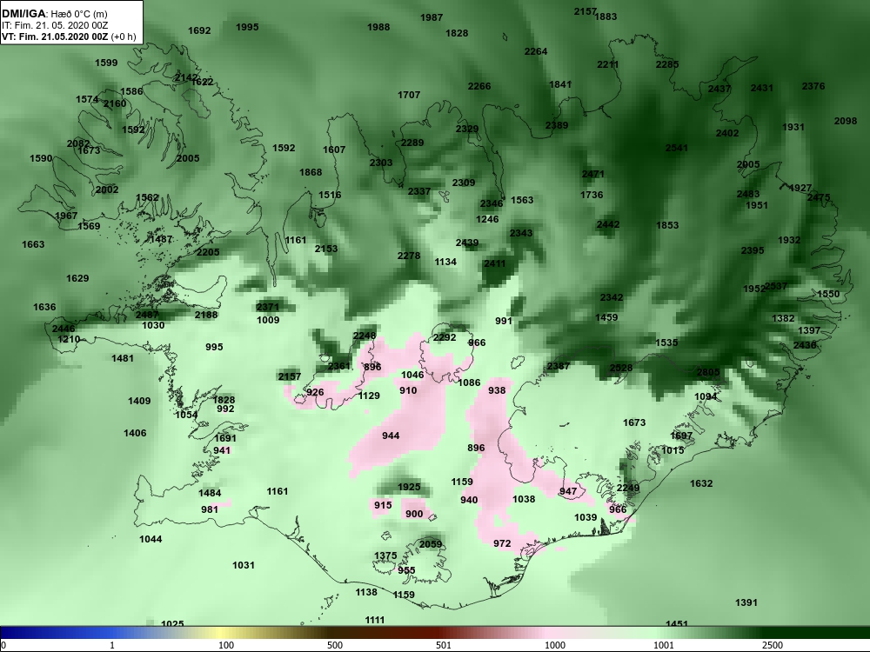The width and height of the screenshot is (870, 652).
Task: Click the legend label '2500'
Action: (773, 645)
